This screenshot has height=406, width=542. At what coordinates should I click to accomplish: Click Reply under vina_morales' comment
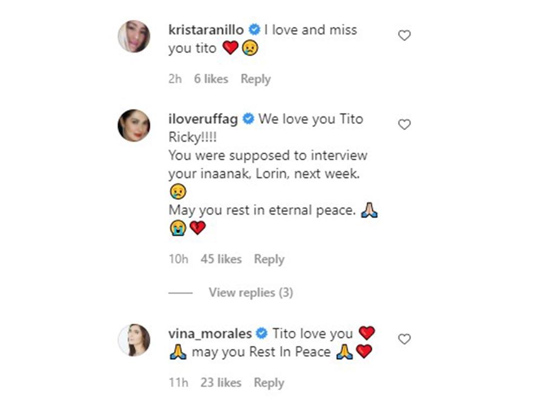click(x=269, y=382)
